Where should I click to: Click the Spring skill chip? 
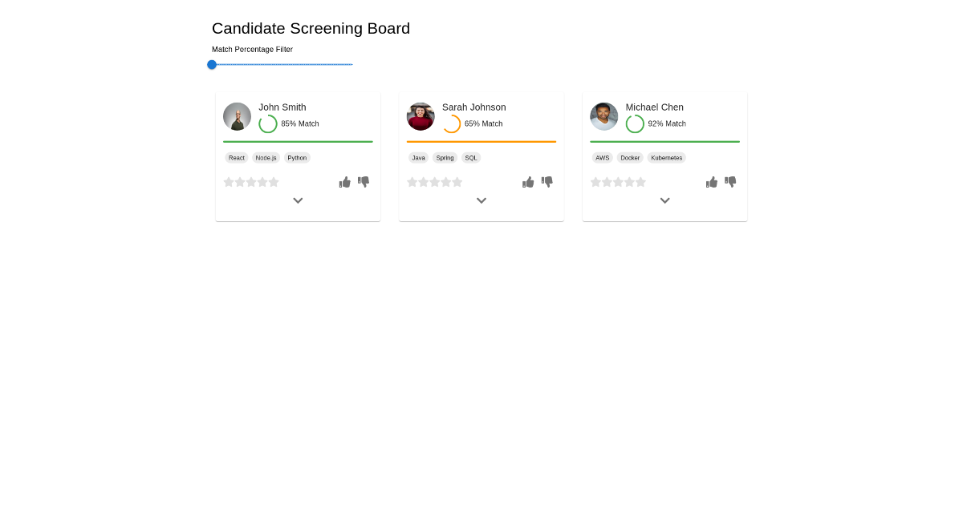[x=445, y=158]
